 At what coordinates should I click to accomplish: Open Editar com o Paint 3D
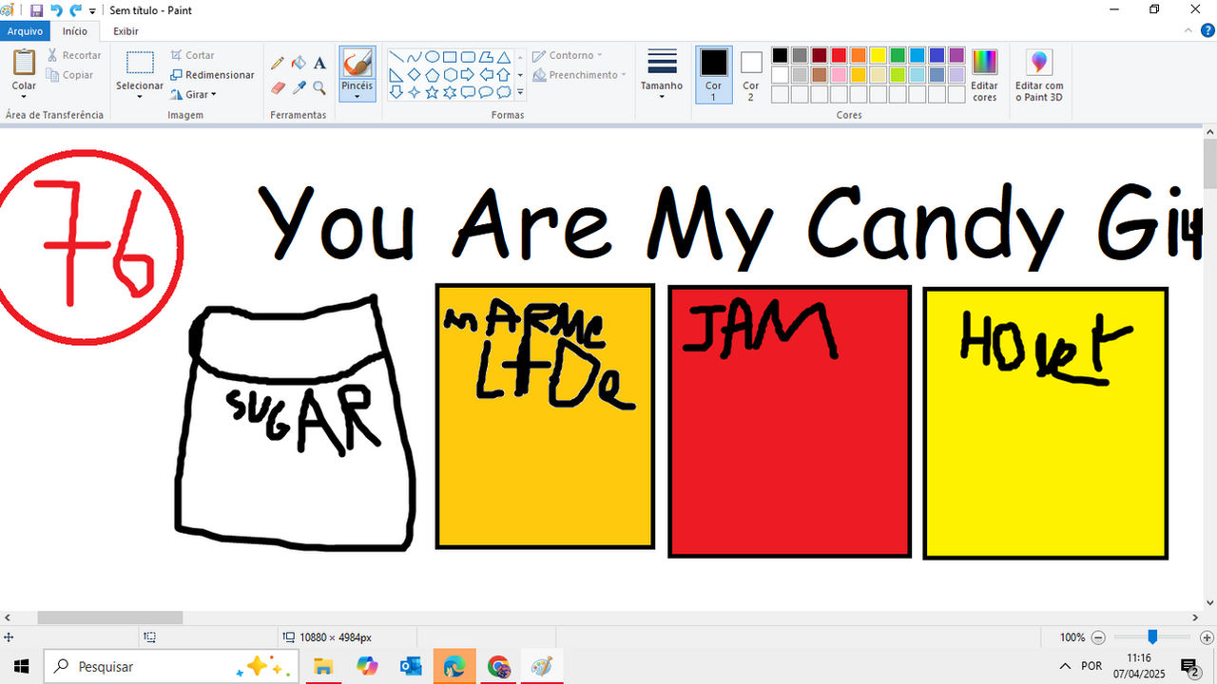(x=1039, y=75)
